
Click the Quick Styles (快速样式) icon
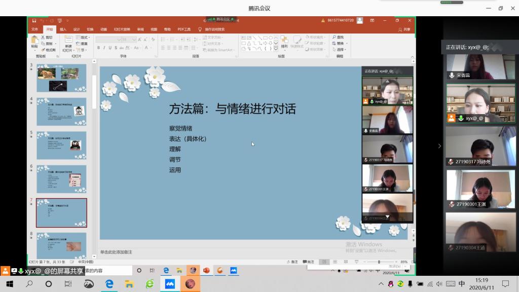tap(297, 40)
